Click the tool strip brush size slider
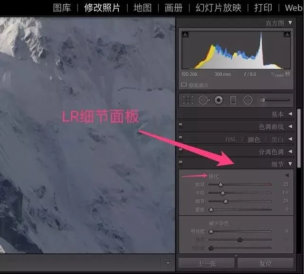This screenshot has width=304, height=274. (x=275, y=100)
